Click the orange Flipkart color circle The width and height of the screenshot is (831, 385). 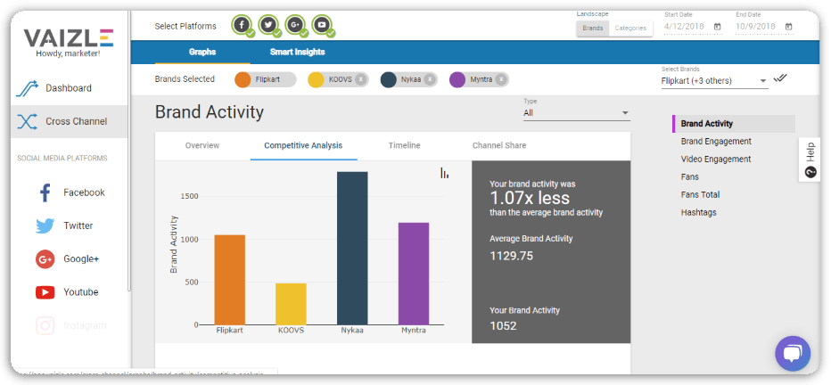click(243, 79)
